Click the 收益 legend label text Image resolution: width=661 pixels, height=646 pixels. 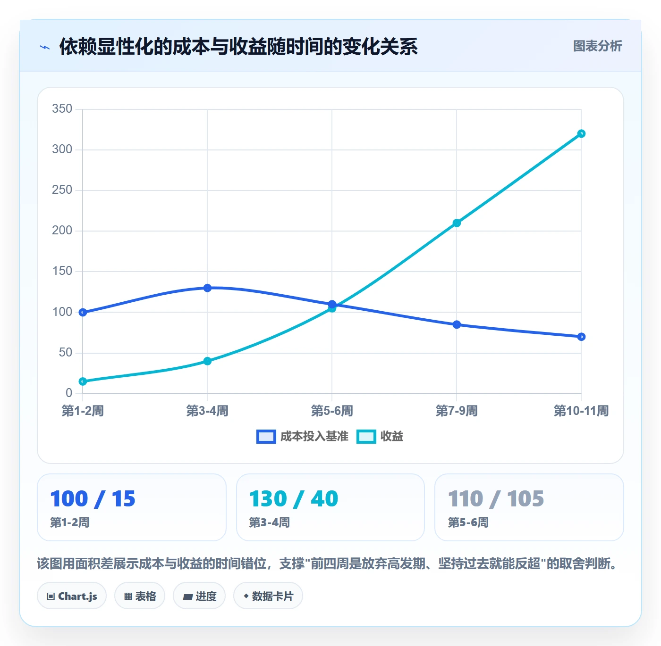coord(392,437)
